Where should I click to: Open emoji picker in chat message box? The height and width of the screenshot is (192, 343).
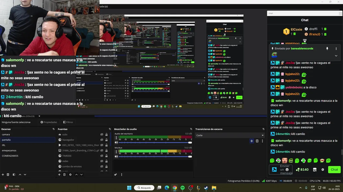pyautogui.click(x=287, y=170)
